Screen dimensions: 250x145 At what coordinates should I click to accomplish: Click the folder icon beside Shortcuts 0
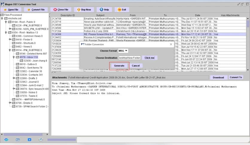[x=14, y=43]
